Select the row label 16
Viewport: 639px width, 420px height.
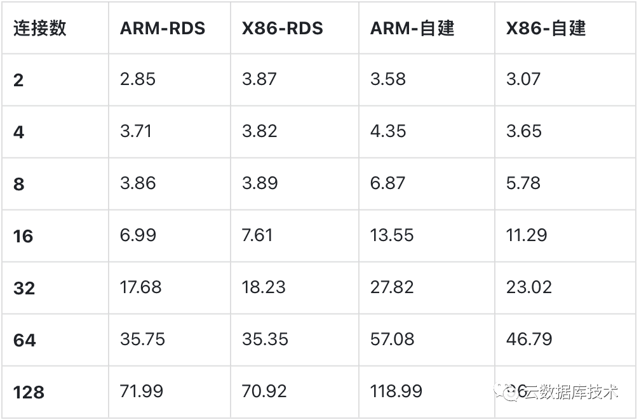click(x=24, y=236)
